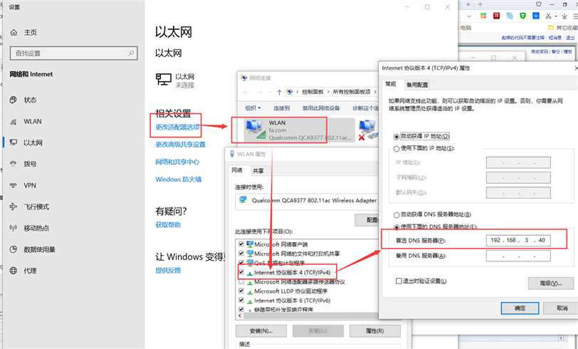Switch to Sharing tab in WLAN properties
Image resolution: width=578 pixels, height=349 pixels.
pyautogui.click(x=258, y=171)
